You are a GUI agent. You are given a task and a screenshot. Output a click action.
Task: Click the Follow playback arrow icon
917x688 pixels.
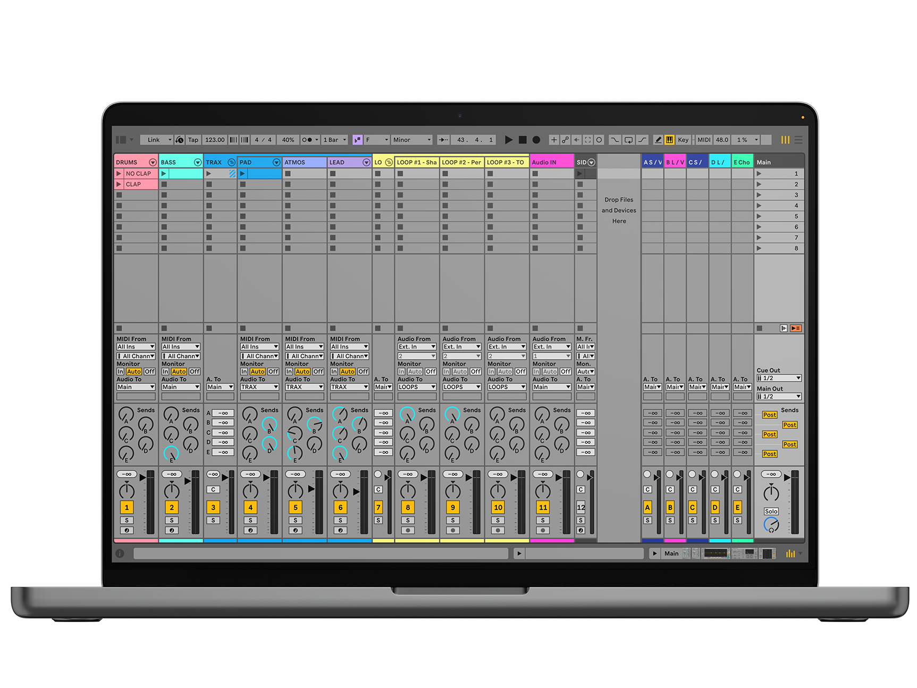point(443,140)
